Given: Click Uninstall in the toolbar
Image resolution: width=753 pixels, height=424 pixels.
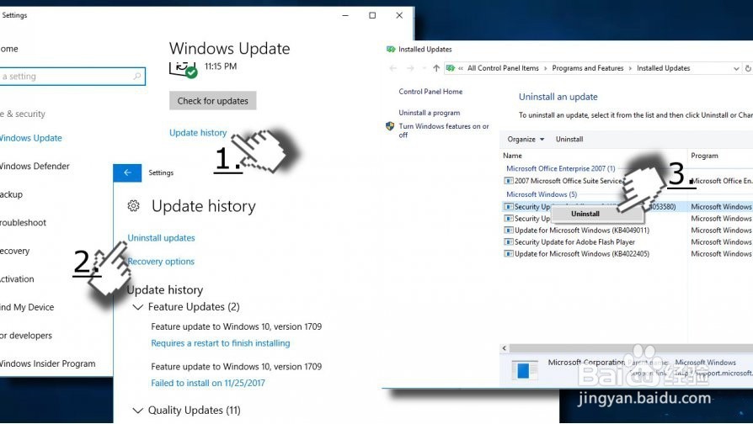Looking at the screenshot, I should click(x=569, y=140).
